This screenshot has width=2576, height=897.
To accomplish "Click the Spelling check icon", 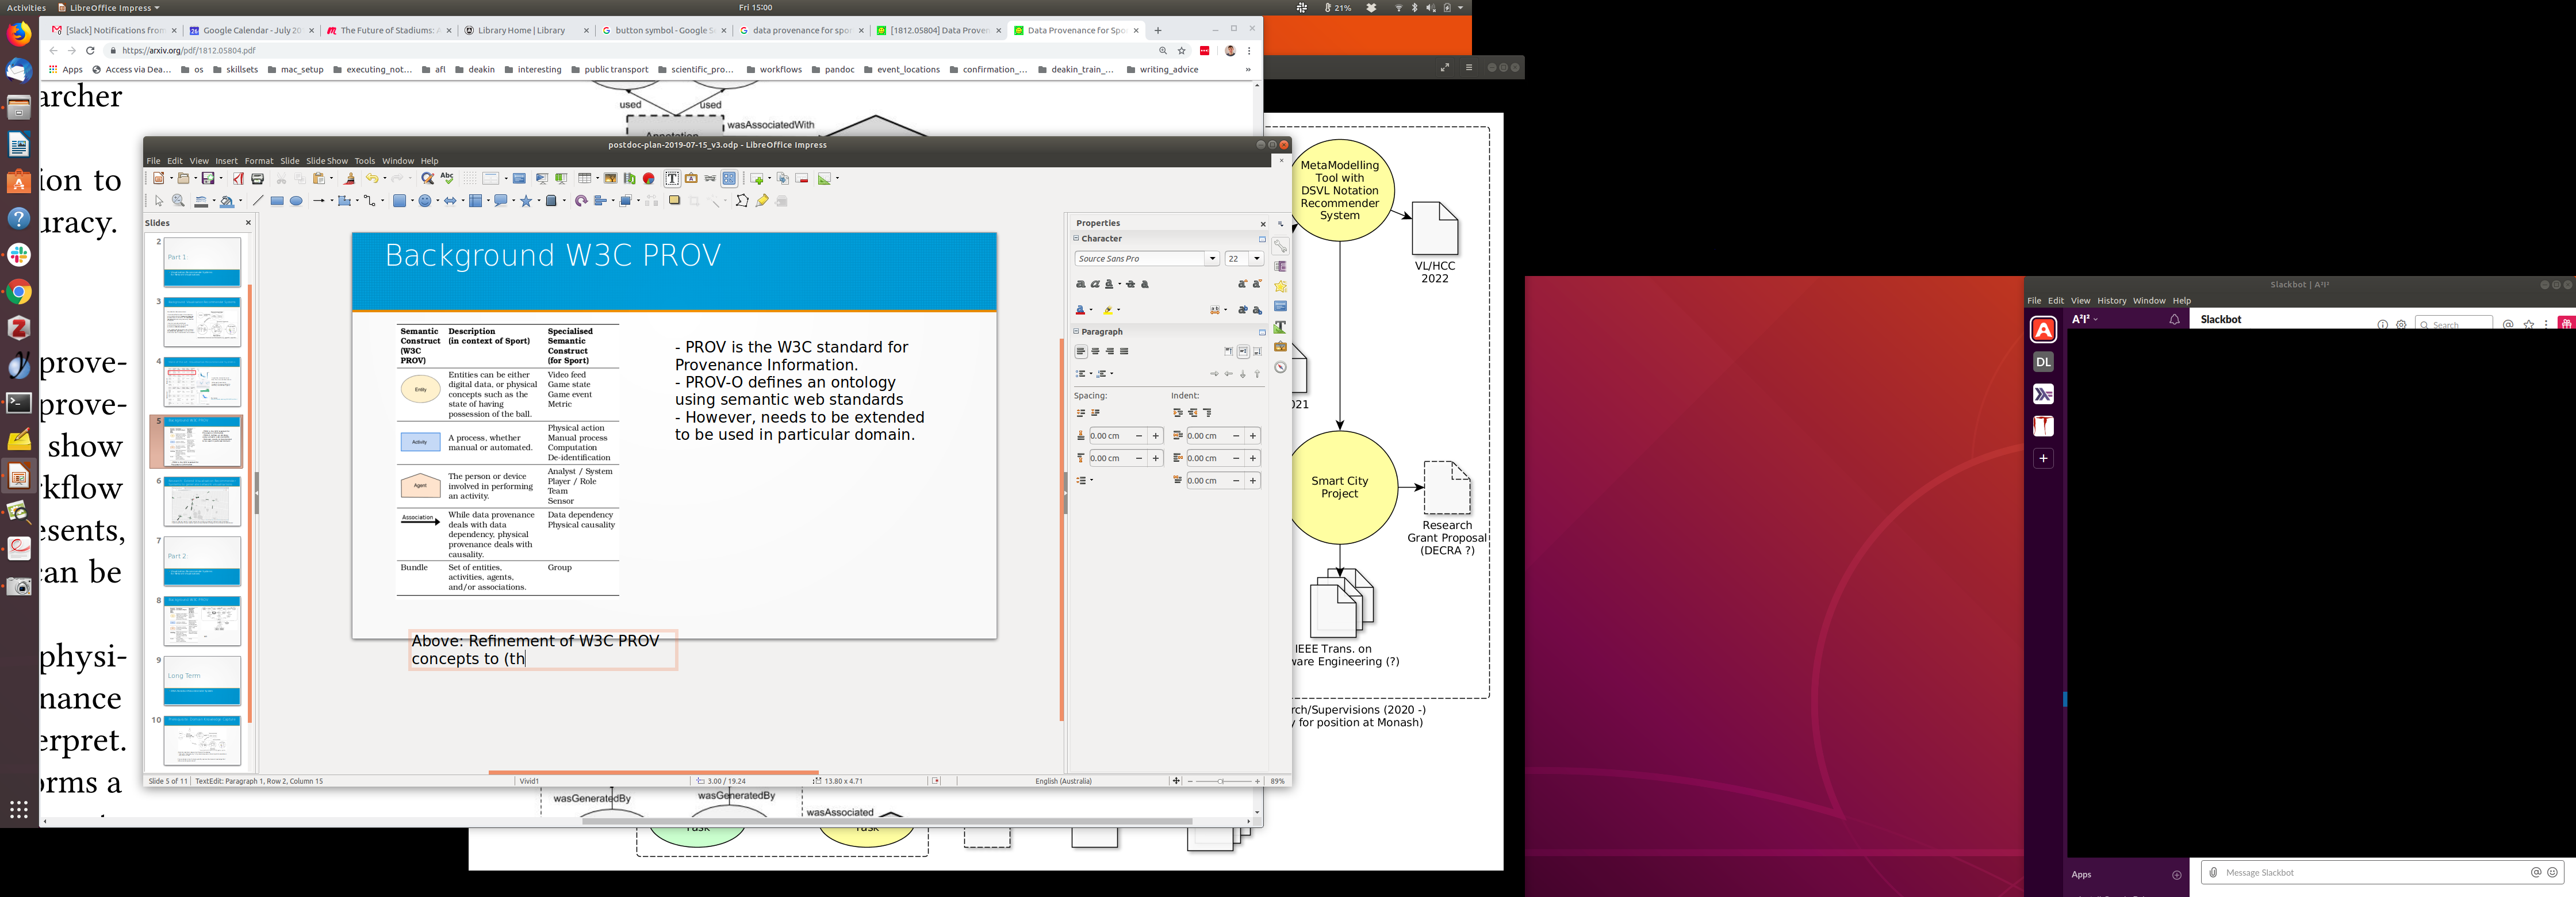I will (447, 178).
